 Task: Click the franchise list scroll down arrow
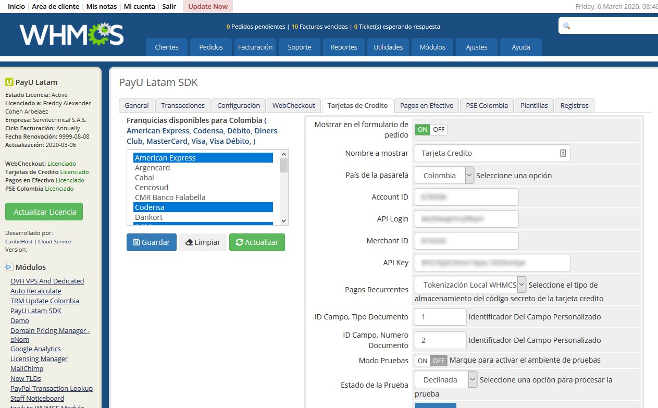(x=284, y=220)
